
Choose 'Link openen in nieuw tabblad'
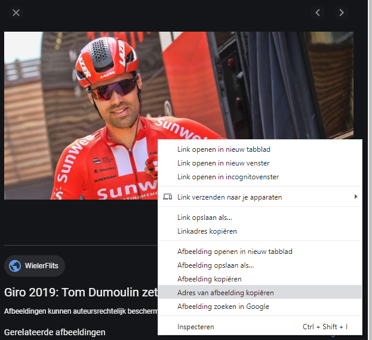[x=260, y=149]
